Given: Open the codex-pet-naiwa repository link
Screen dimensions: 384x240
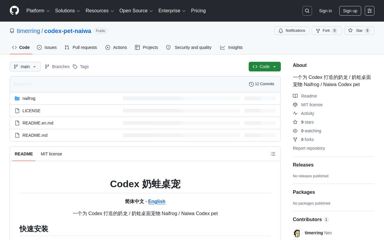Looking at the screenshot, I should [x=68, y=31].
